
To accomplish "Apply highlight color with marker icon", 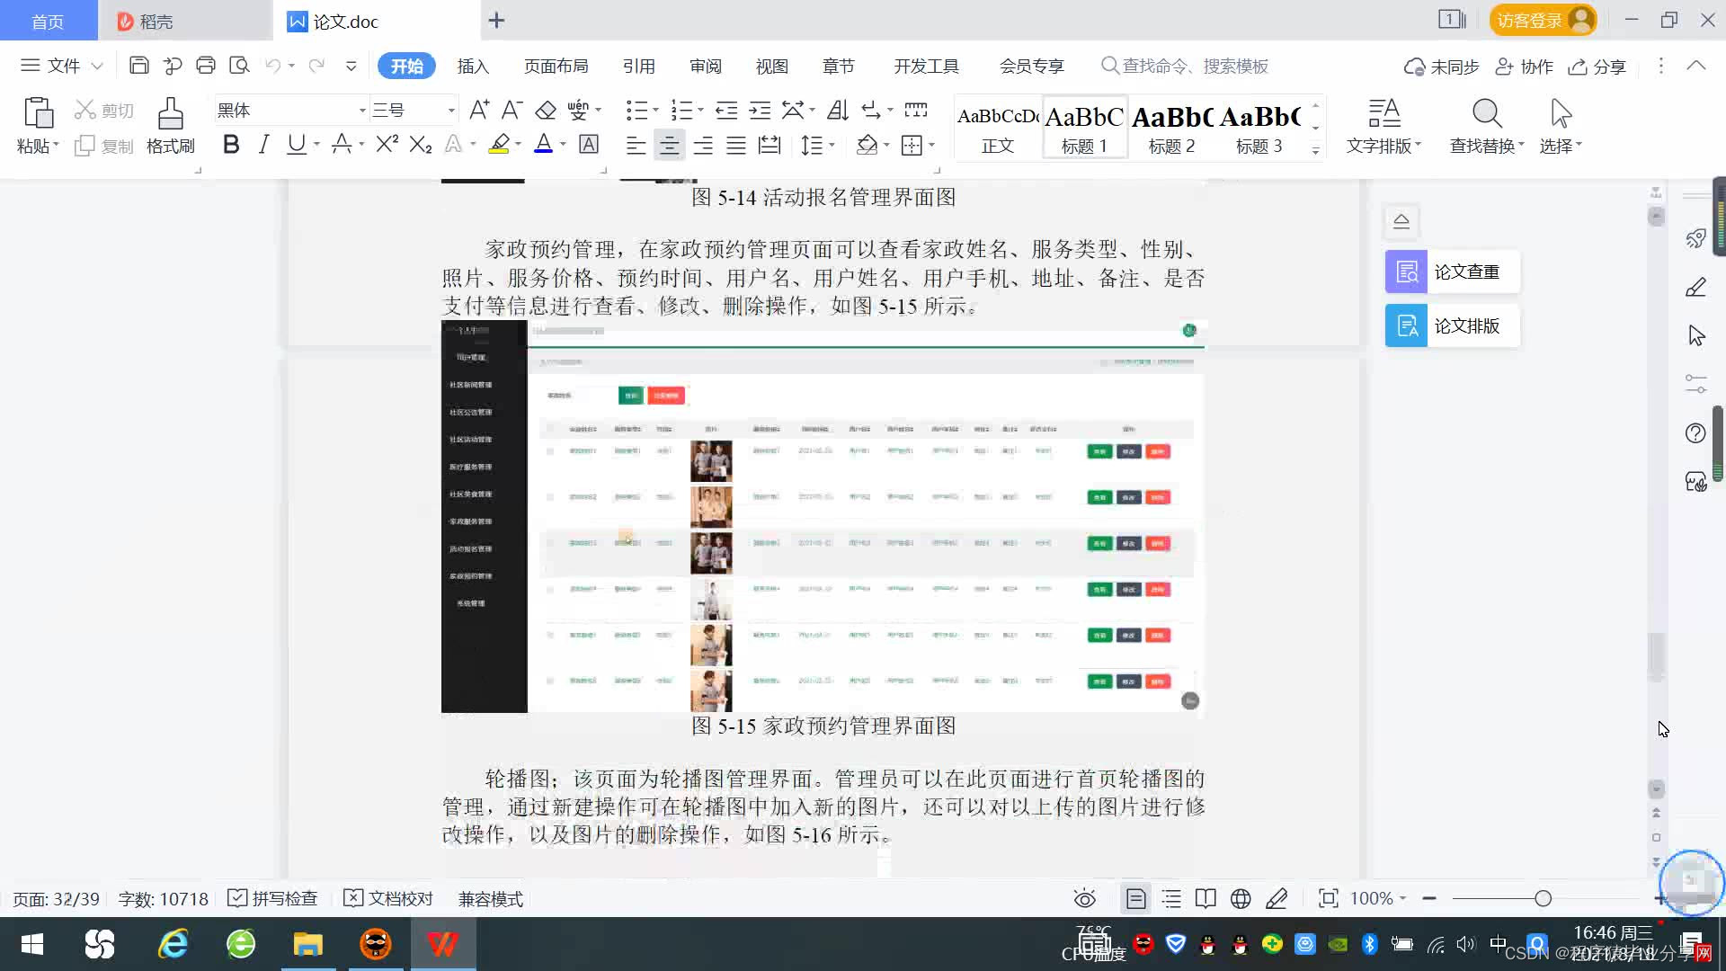I will [x=499, y=145].
